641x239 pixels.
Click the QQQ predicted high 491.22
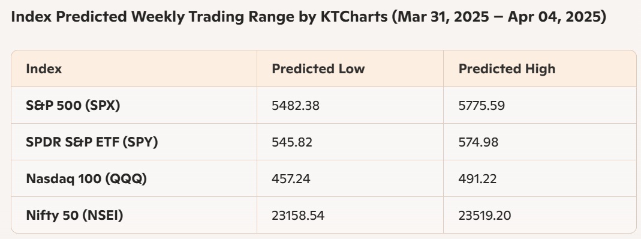point(477,179)
